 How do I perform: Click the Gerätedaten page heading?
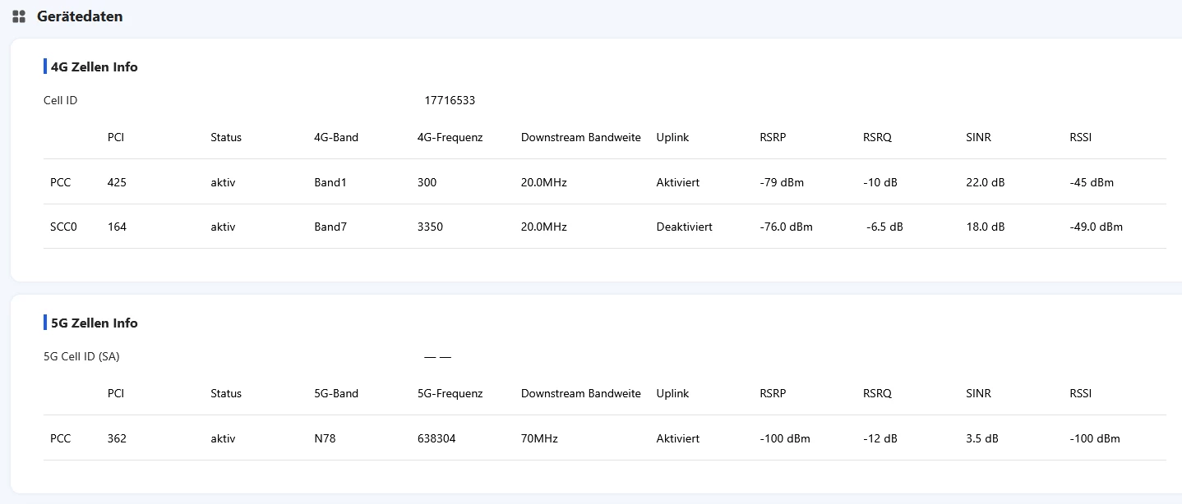[x=80, y=16]
